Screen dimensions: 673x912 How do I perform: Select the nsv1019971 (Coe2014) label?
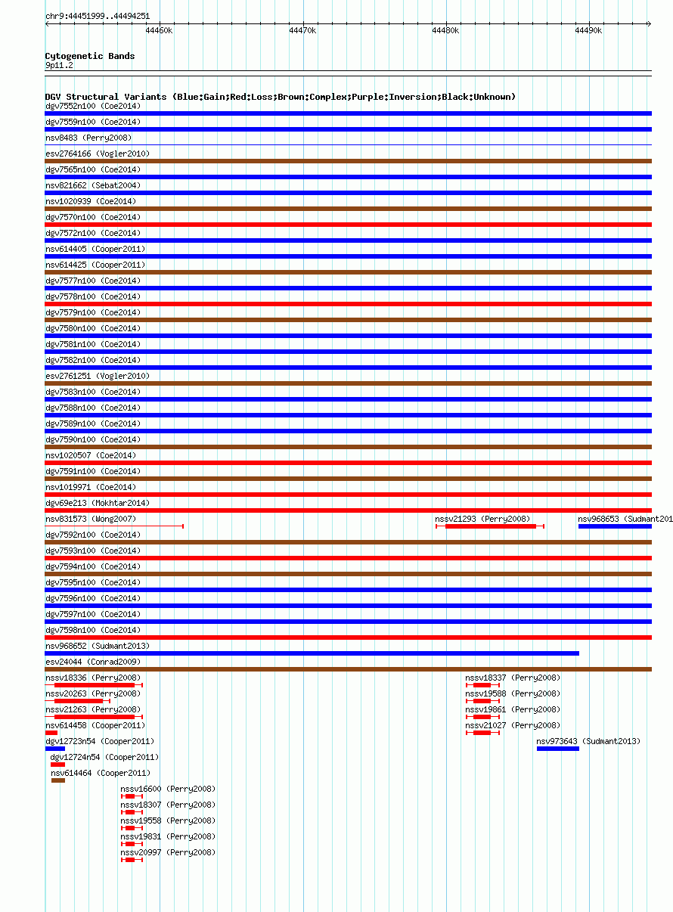click(x=91, y=487)
